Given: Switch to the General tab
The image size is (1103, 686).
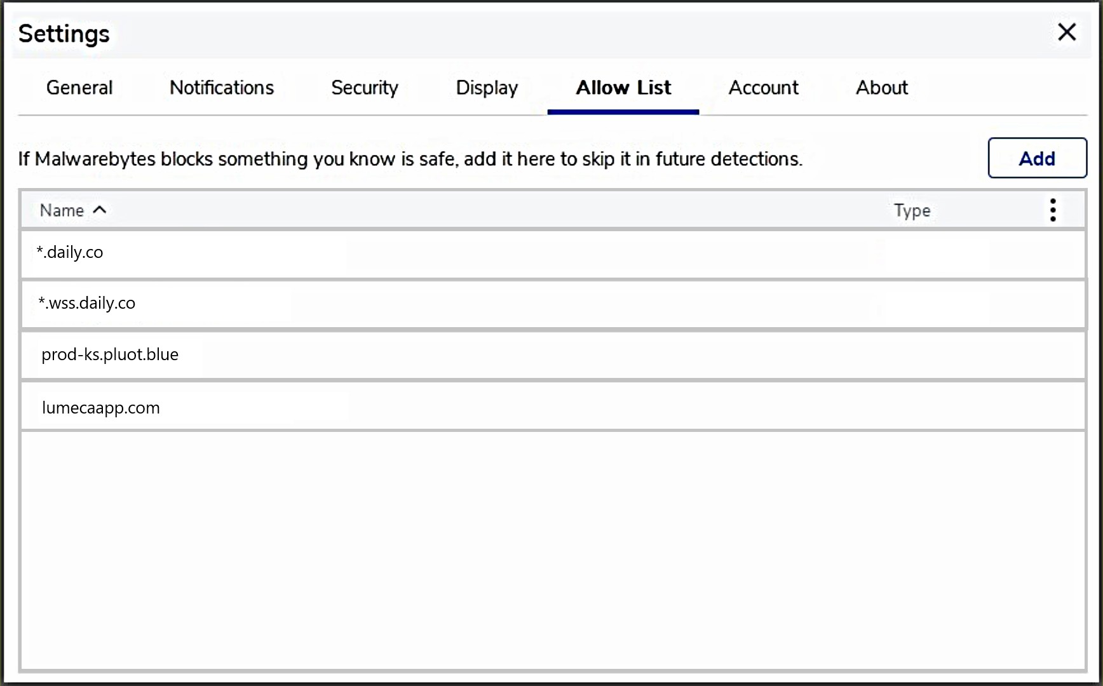Looking at the screenshot, I should (79, 88).
